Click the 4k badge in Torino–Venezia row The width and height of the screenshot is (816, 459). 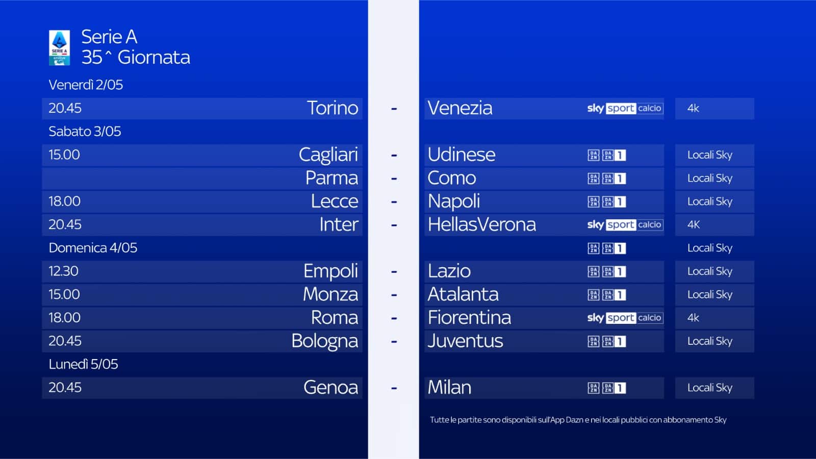tap(693, 108)
